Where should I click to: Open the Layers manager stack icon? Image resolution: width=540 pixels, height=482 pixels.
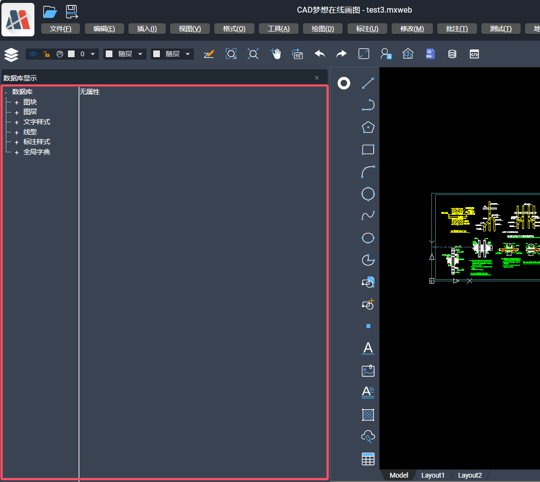tap(11, 54)
